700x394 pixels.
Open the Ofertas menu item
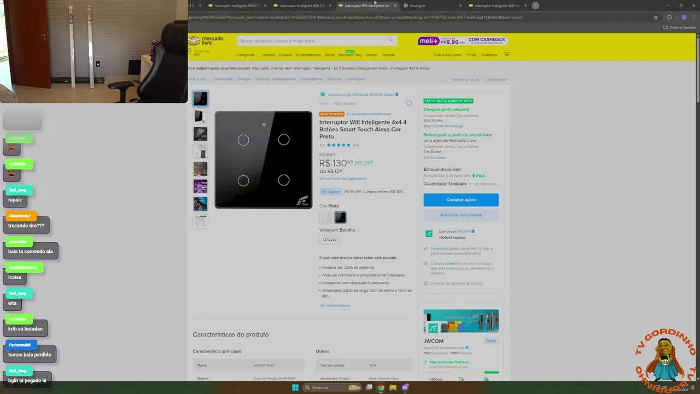click(x=269, y=55)
